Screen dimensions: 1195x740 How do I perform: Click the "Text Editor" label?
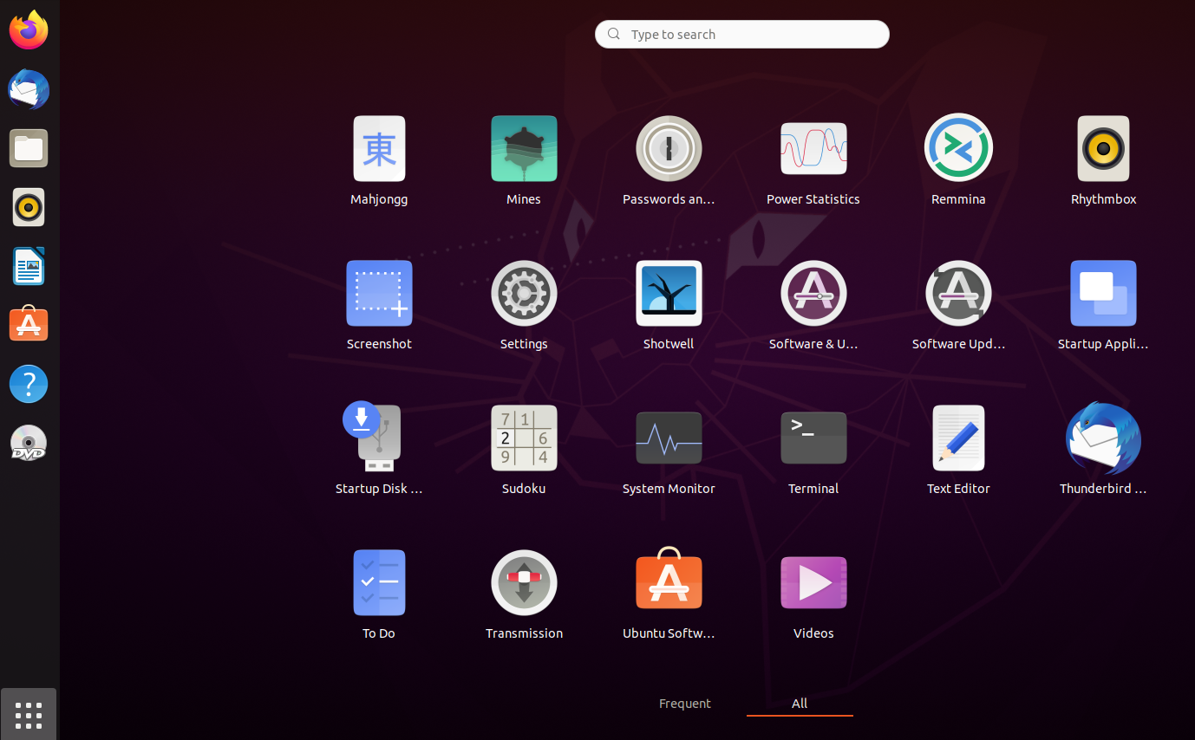coord(958,489)
